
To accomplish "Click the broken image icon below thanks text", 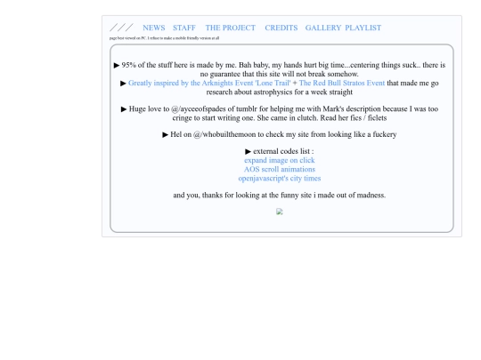I will pyautogui.click(x=280, y=212).
